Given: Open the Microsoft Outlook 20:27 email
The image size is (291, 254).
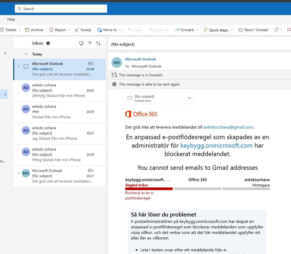Looking at the screenshot, I should pyautogui.click(x=59, y=176).
